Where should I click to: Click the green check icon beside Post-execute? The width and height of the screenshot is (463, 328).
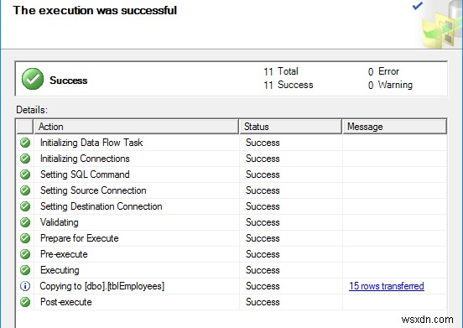tap(25, 302)
